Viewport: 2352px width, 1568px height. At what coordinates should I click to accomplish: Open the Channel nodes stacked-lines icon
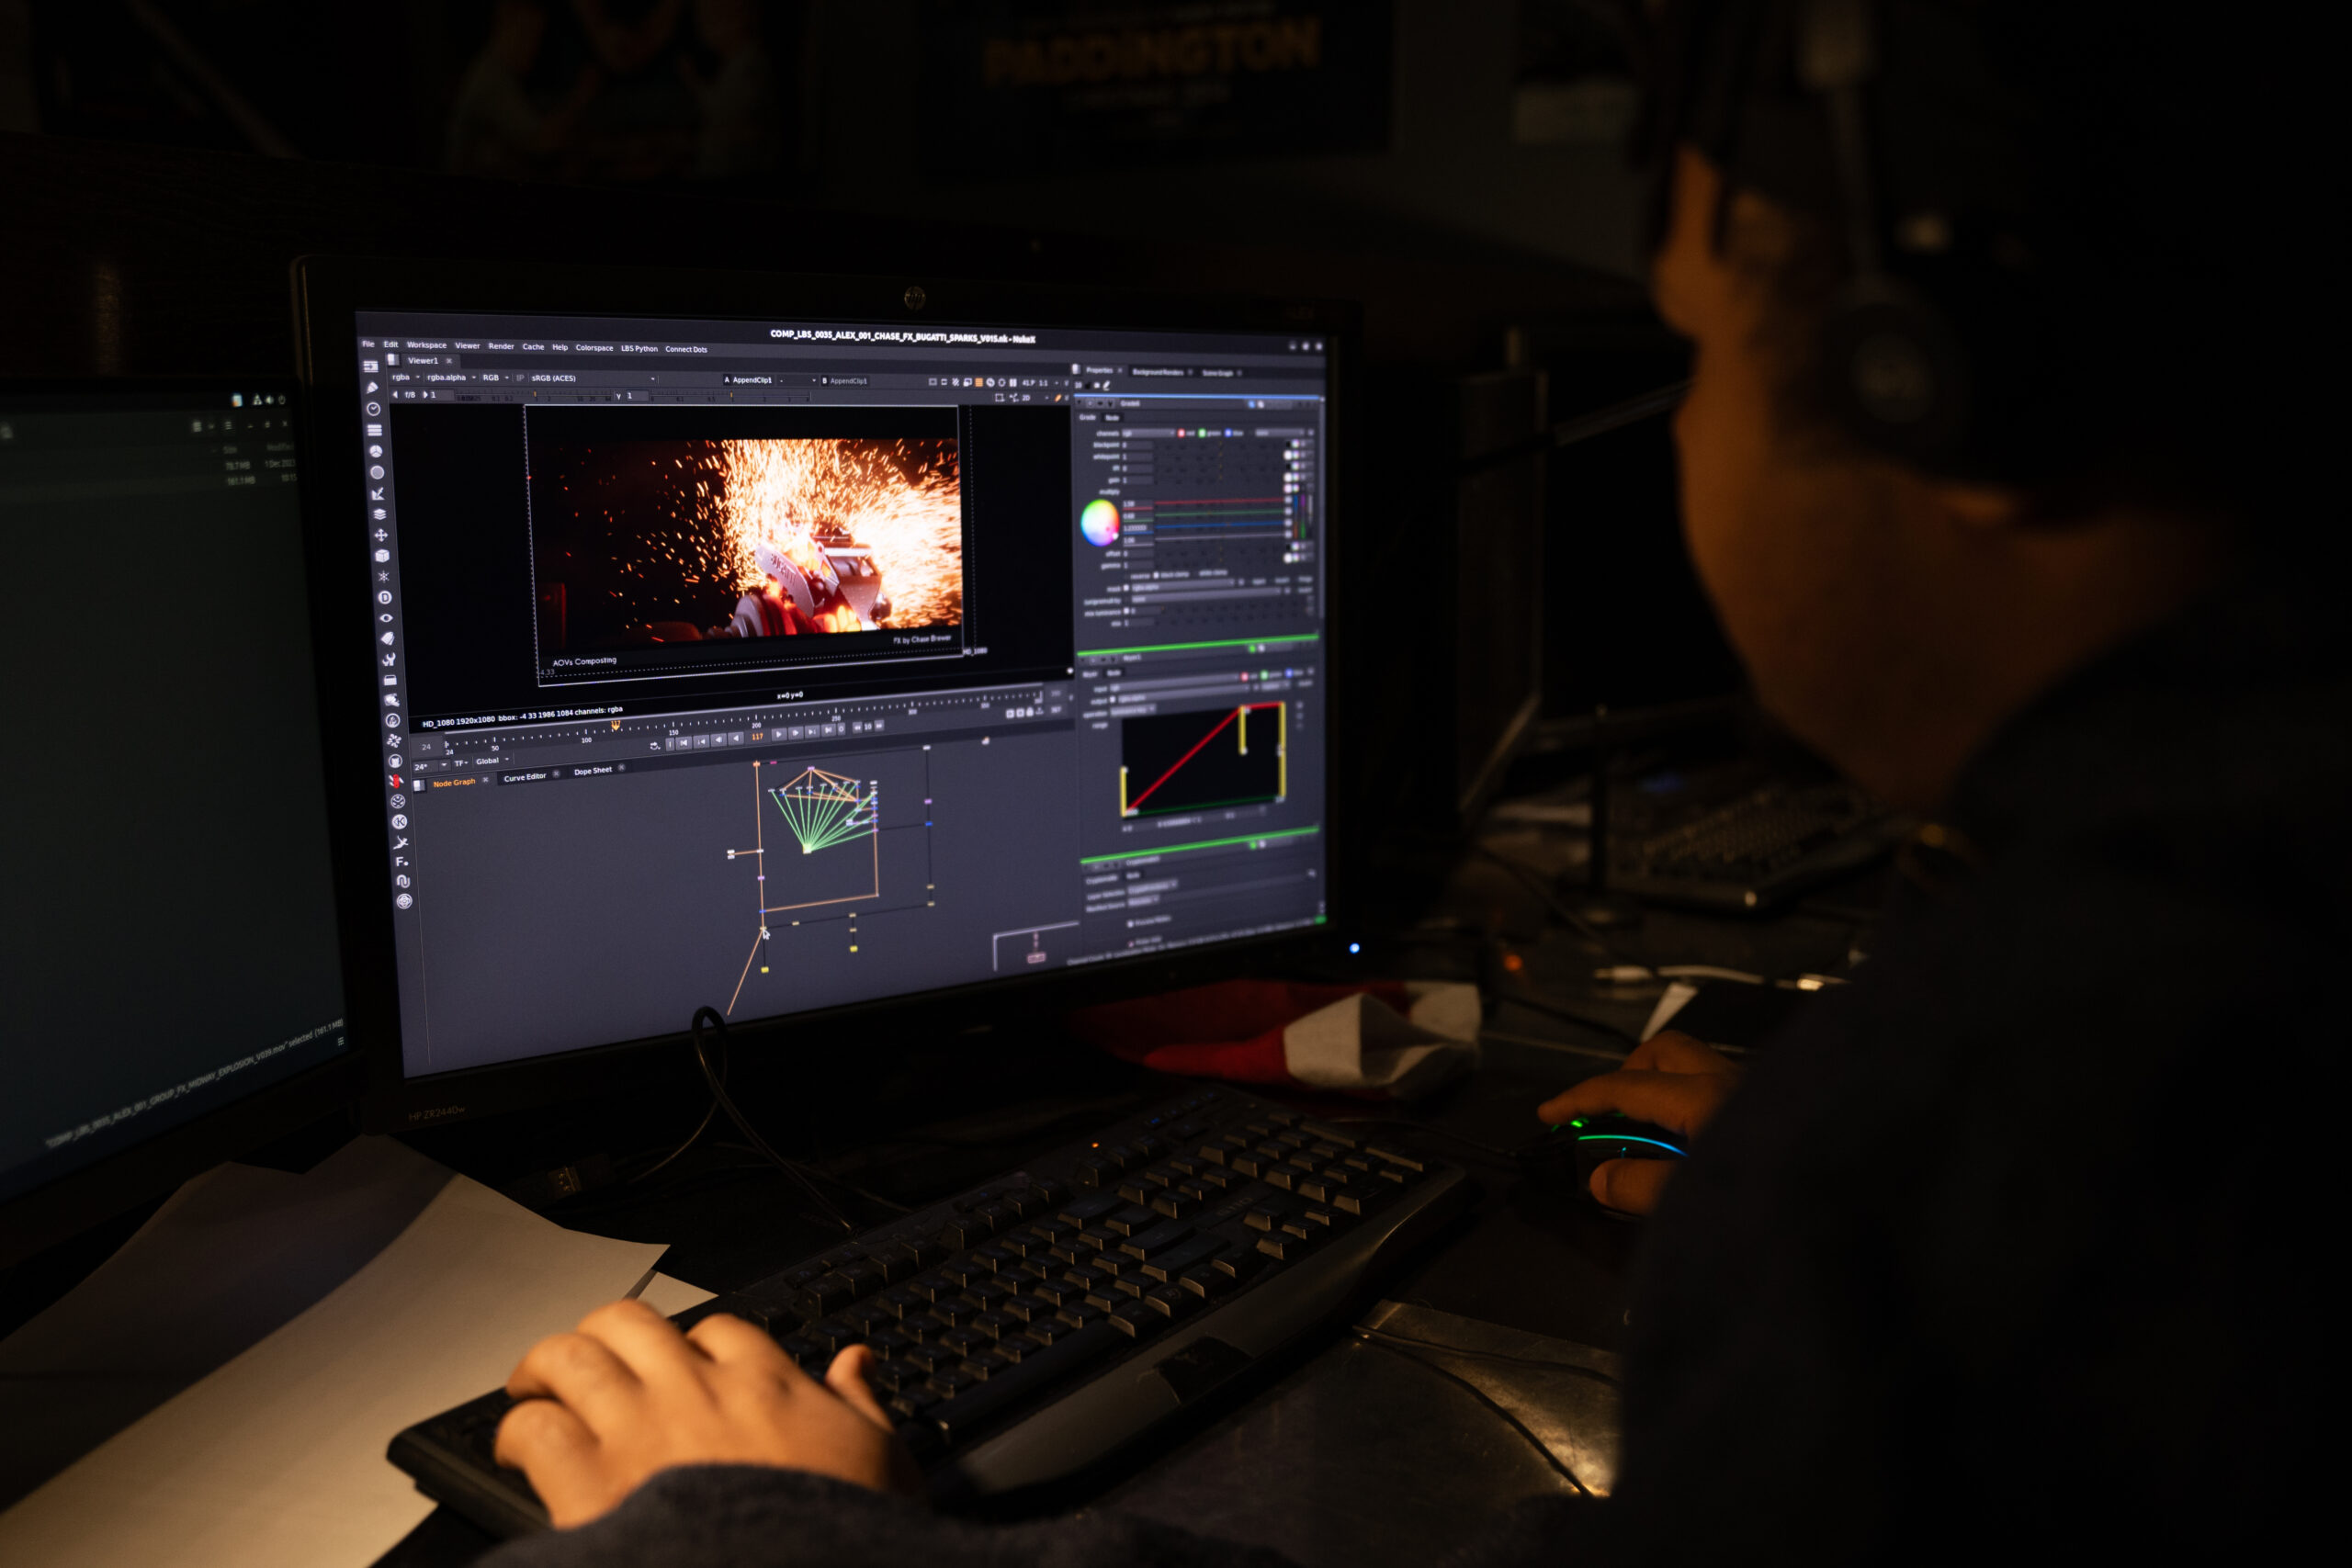coord(374,430)
